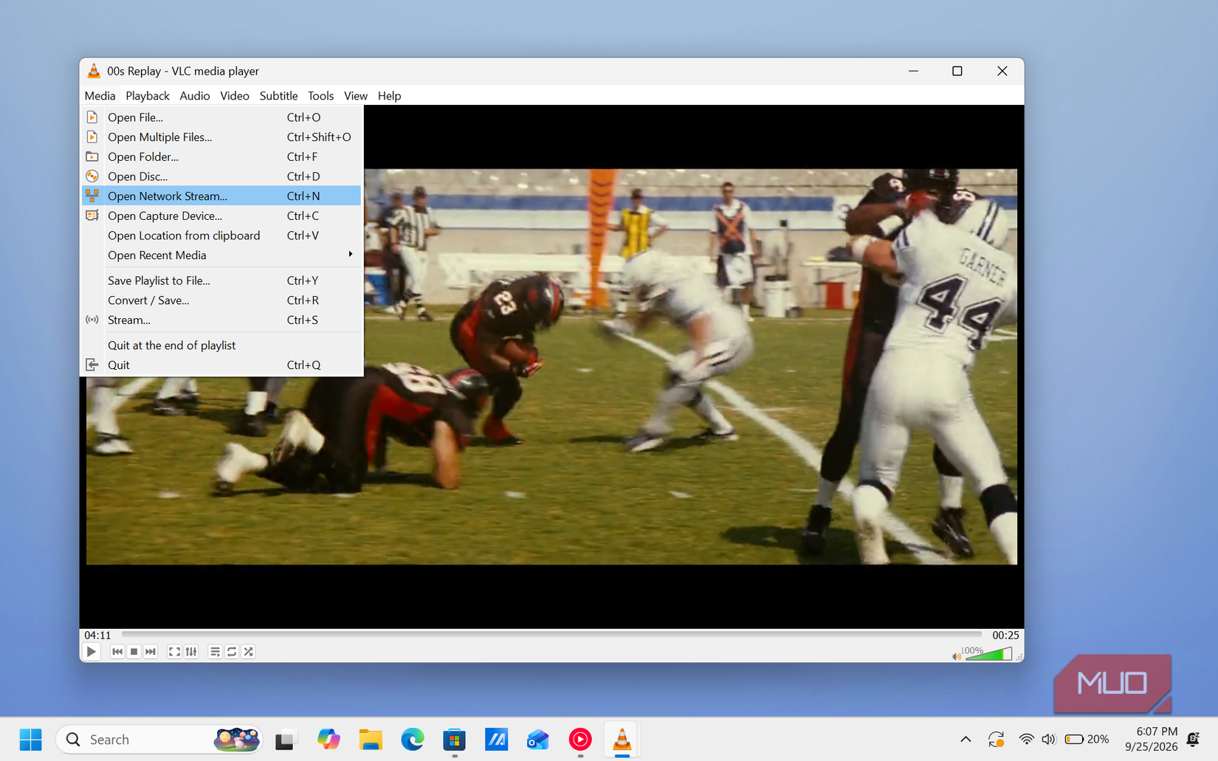Show extended settings equalizer icon
This screenshot has height=761, width=1218.
191,652
